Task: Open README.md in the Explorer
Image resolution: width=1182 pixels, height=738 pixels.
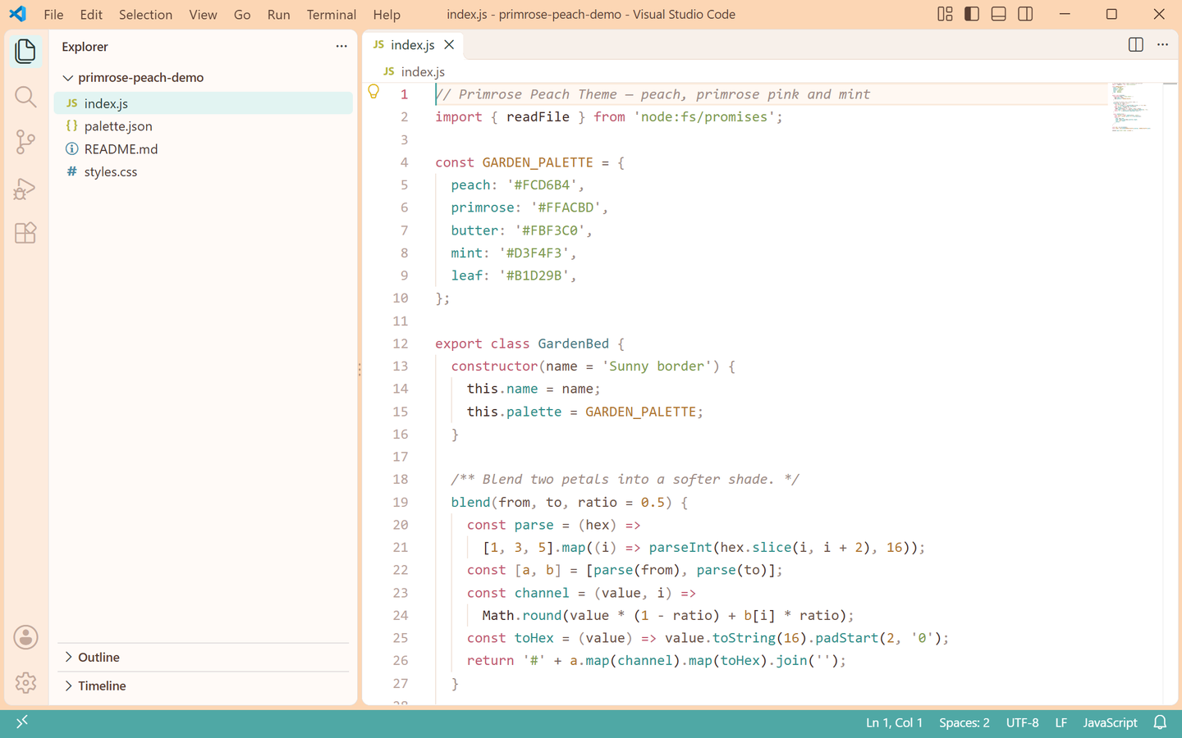Action: 204,149
